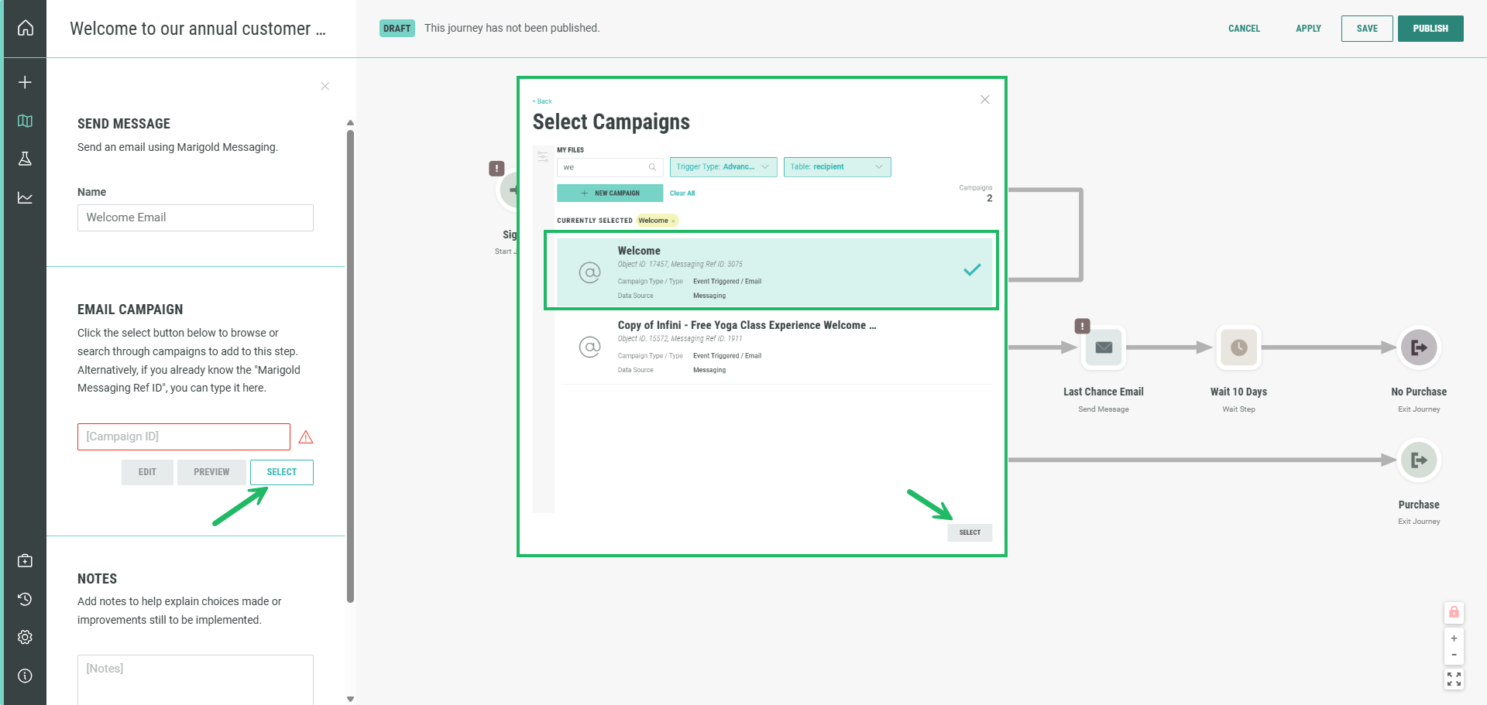This screenshot has width=1487, height=705.
Task: Remove the Welcome tag from currently selected
Action: [674, 221]
